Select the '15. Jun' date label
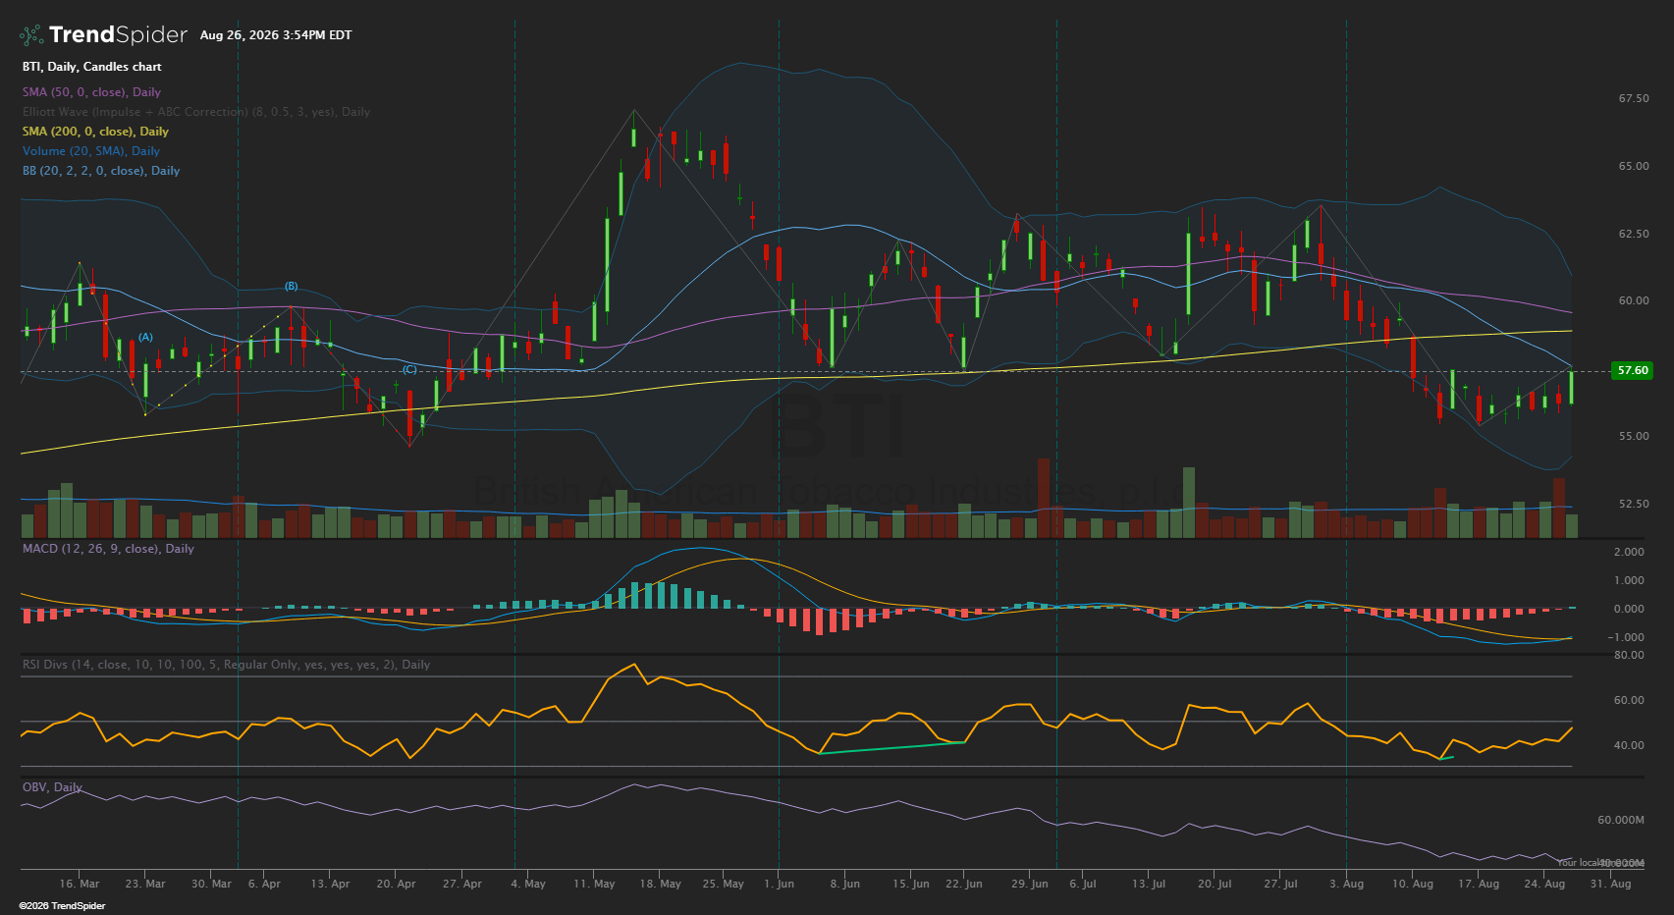Image resolution: width=1674 pixels, height=915 pixels. coord(910,884)
